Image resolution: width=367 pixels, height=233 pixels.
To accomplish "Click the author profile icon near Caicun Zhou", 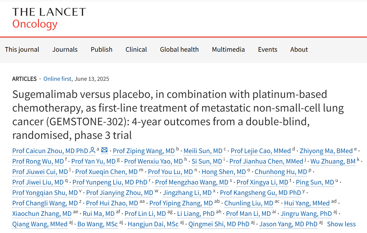I will click(92, 150).
